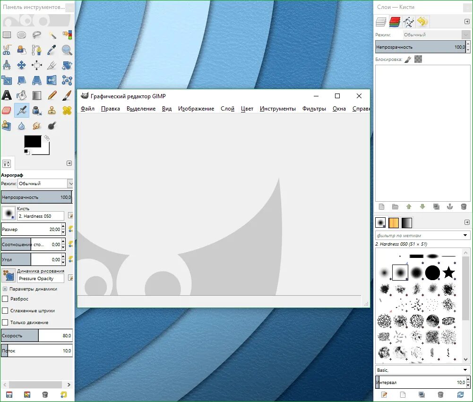The image size is (473, 402).
Task: Select the Heal tool
Action: pyautogui.click(x=67, y=111)
